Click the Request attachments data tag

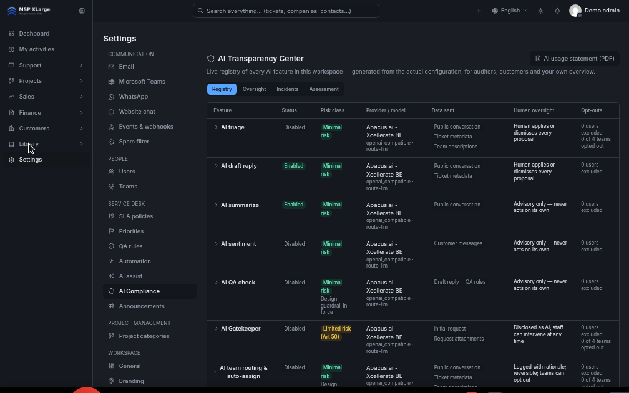[459, 339]
